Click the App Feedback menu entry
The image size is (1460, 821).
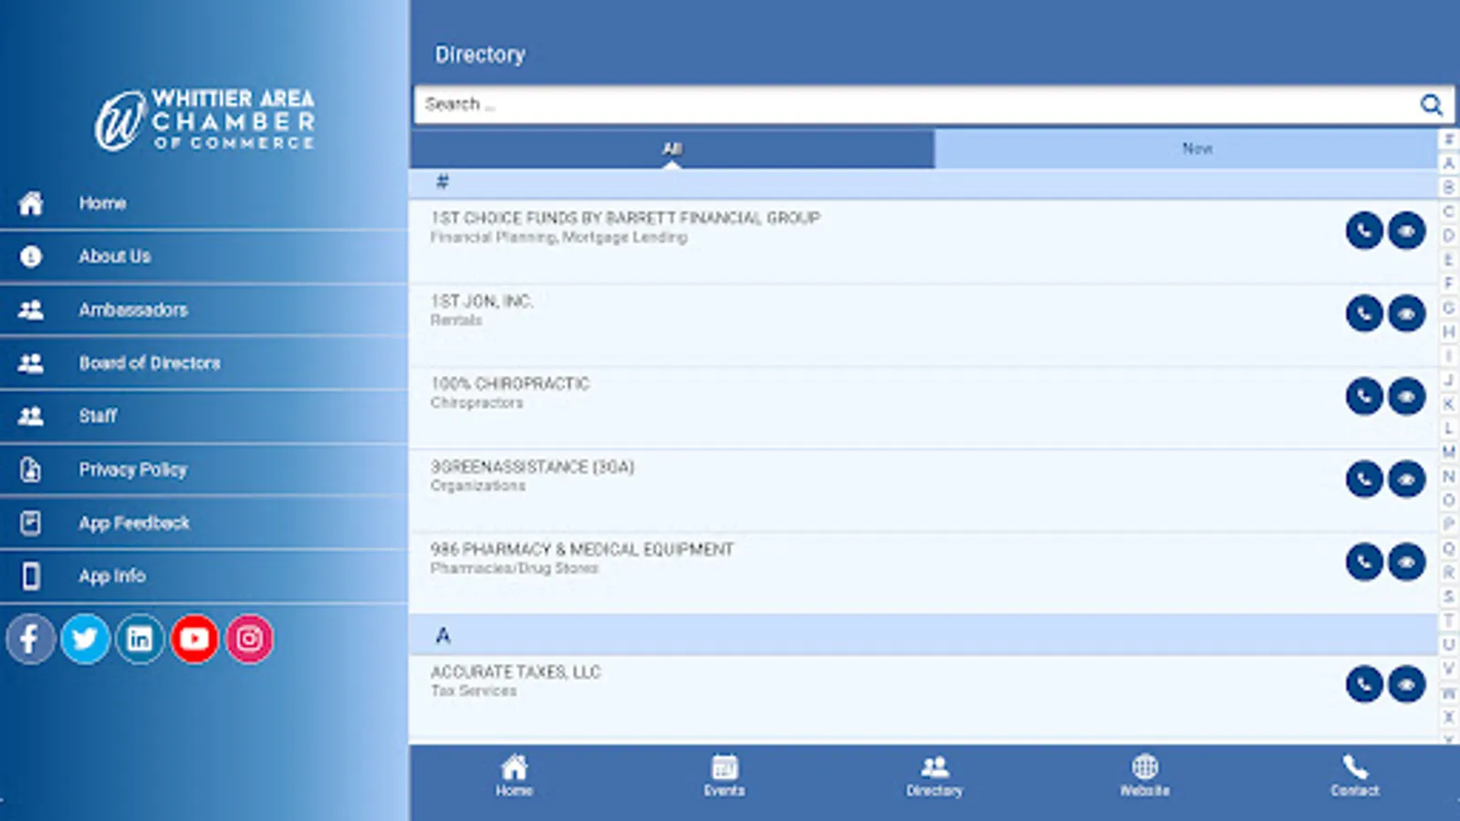click(133, 523)
